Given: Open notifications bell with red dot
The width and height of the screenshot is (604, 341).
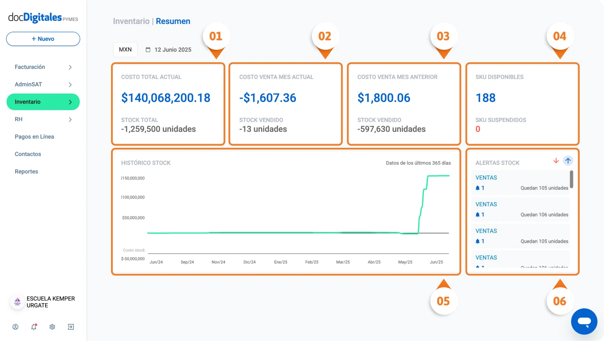Looking at the screenshot, I should 34,327.
